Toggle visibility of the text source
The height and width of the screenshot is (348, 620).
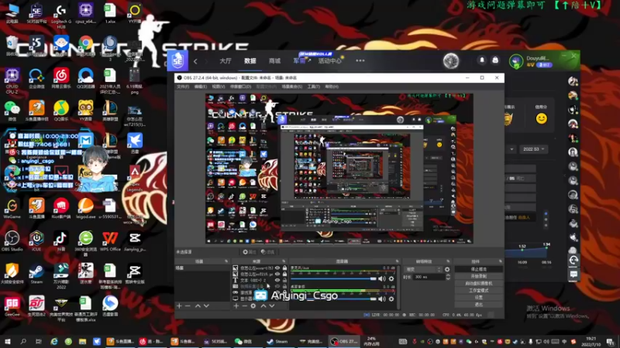(277, 280)
